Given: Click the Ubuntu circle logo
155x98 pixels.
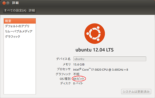Looking at the screenshot, I should tap(95, 34).
